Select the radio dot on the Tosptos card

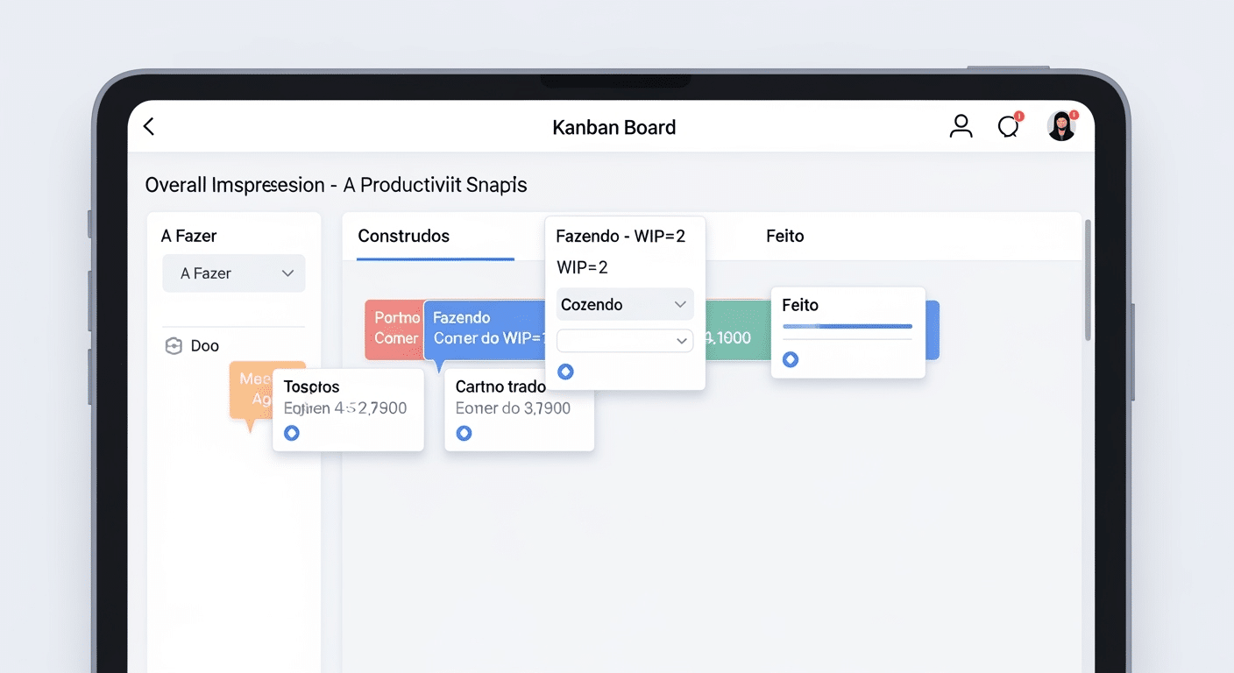pyautogui.click(x=291, y=432)
